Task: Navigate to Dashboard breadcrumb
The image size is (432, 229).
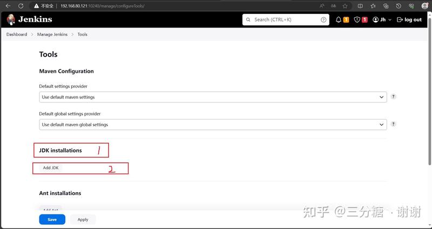Action: [17, 34]
